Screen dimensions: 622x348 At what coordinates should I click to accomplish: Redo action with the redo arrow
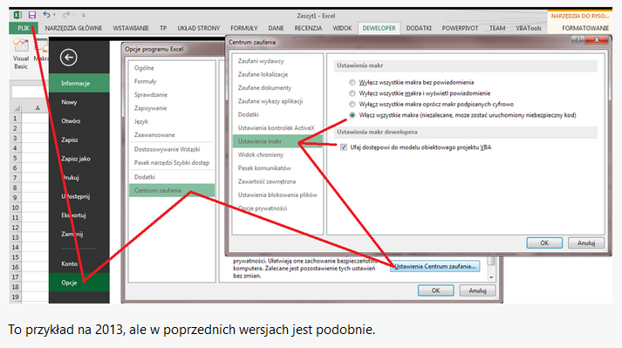pos(66,15)
